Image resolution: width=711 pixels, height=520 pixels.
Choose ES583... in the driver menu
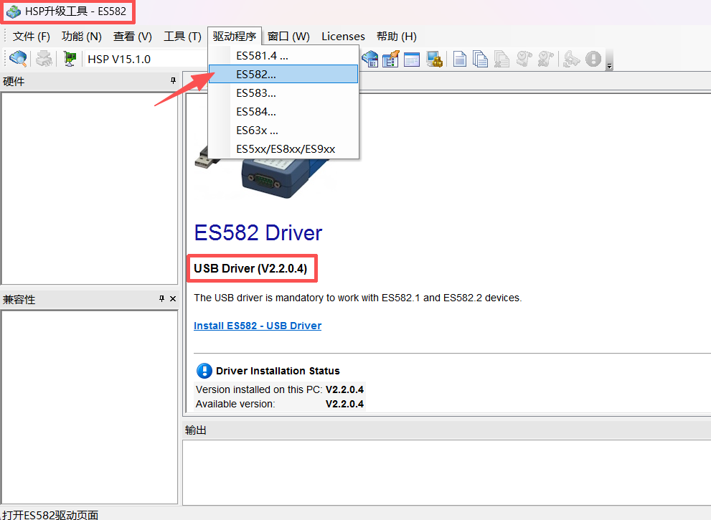click(x=283, y=93)
